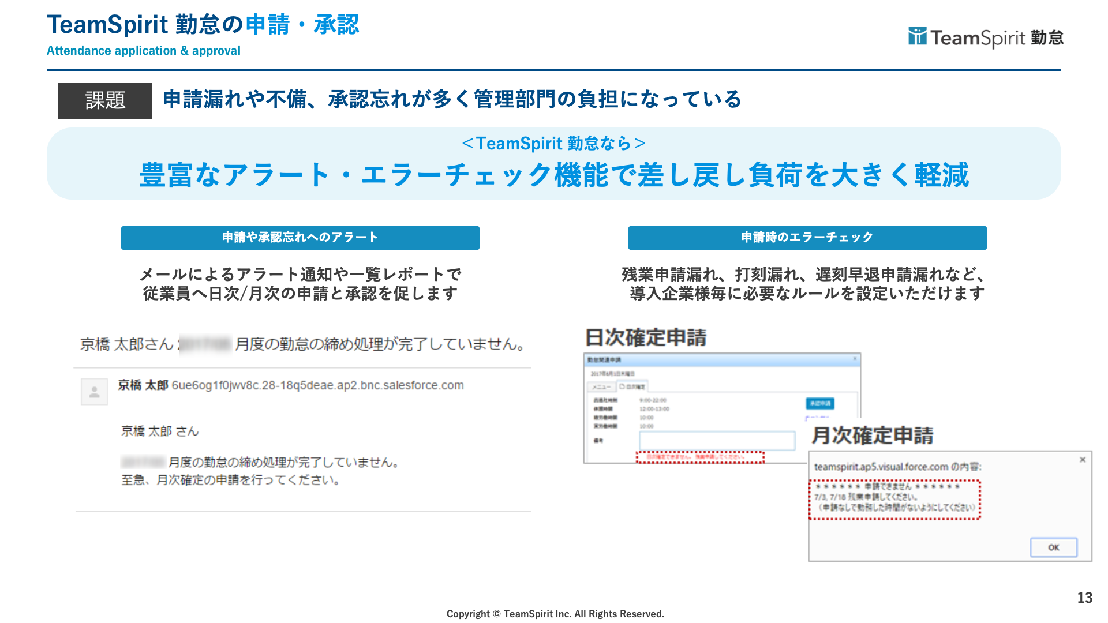Click the dark 課題 label box
The width and height of the screenshot is (1108, 623).
point(105,101)
